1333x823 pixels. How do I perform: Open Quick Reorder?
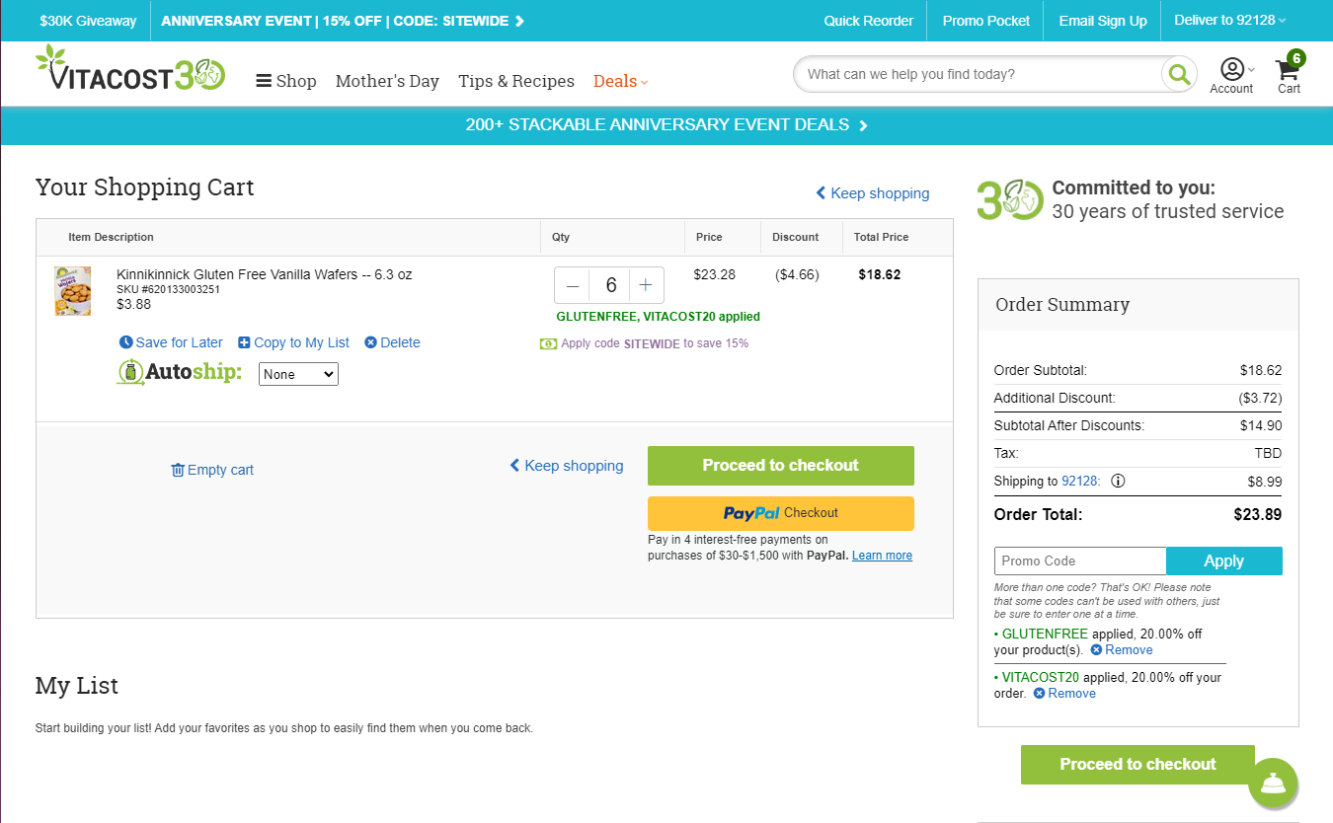coord(869,21)
